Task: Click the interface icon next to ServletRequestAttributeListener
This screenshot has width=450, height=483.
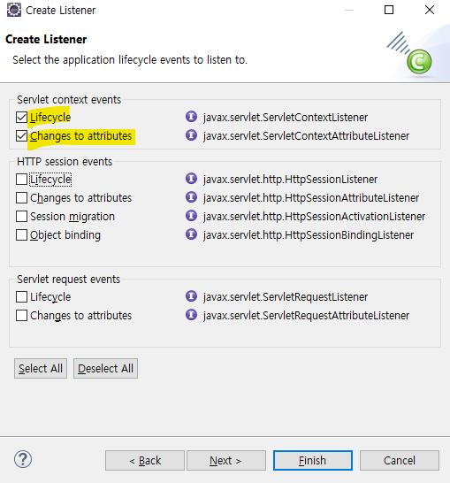Action: [x=191, y=315]
